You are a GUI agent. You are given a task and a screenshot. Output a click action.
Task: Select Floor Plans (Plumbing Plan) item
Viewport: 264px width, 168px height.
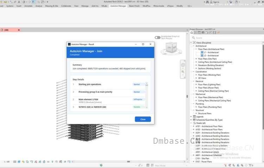pyautogui.click(x=210, y=107)
